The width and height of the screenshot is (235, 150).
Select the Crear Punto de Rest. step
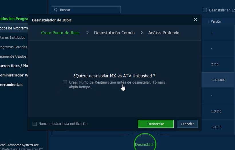click(61, 33)
